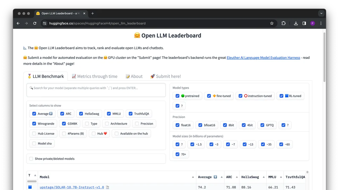
Task: Enable the Type column checkbox
Action: 87,123
